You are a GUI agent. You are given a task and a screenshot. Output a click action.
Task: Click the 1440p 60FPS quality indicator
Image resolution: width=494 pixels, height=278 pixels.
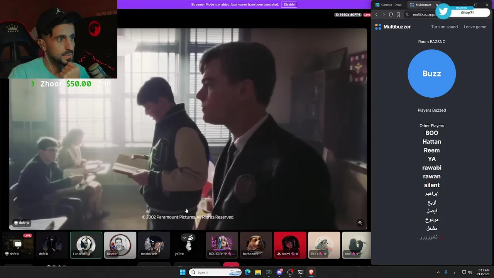tap(348, 15)
